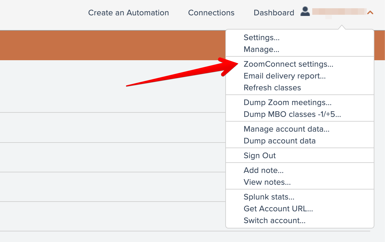Select Settings... from the account menu
Image resolution: width=385 pixels, height=242 pixels.
click(x=261, y=37)
